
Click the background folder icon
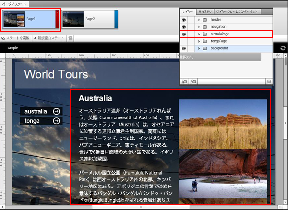point(204,48)
